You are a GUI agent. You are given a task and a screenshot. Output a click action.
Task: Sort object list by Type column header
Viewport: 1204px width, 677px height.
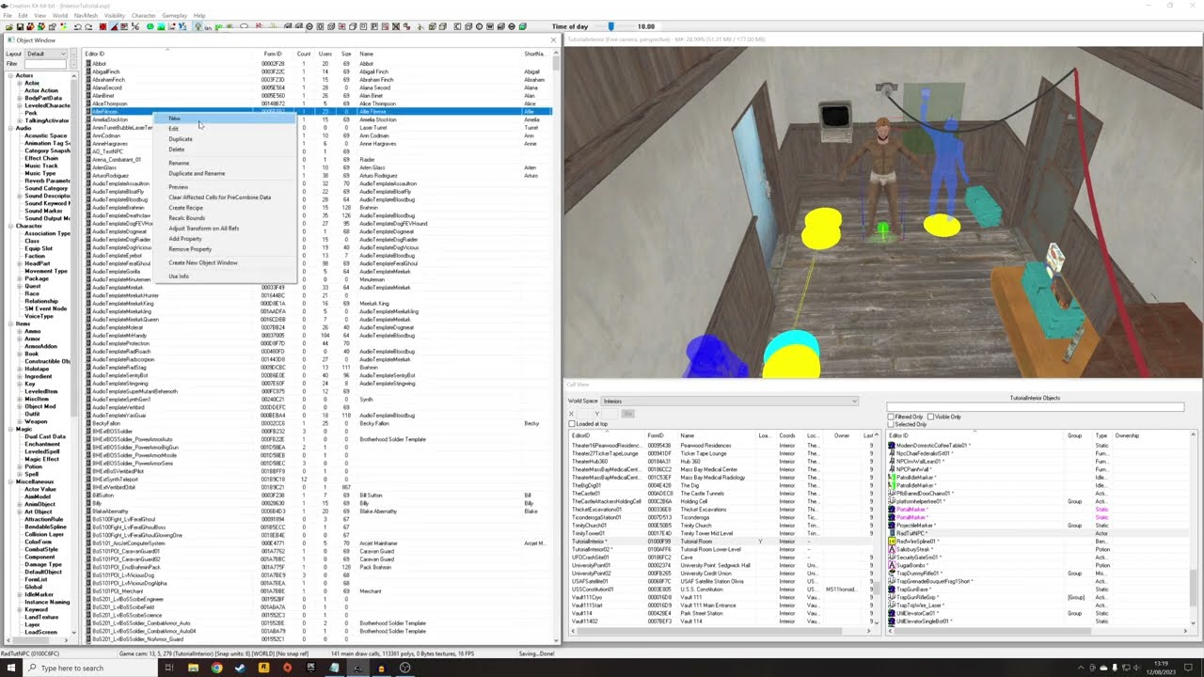pos(1101,435)
